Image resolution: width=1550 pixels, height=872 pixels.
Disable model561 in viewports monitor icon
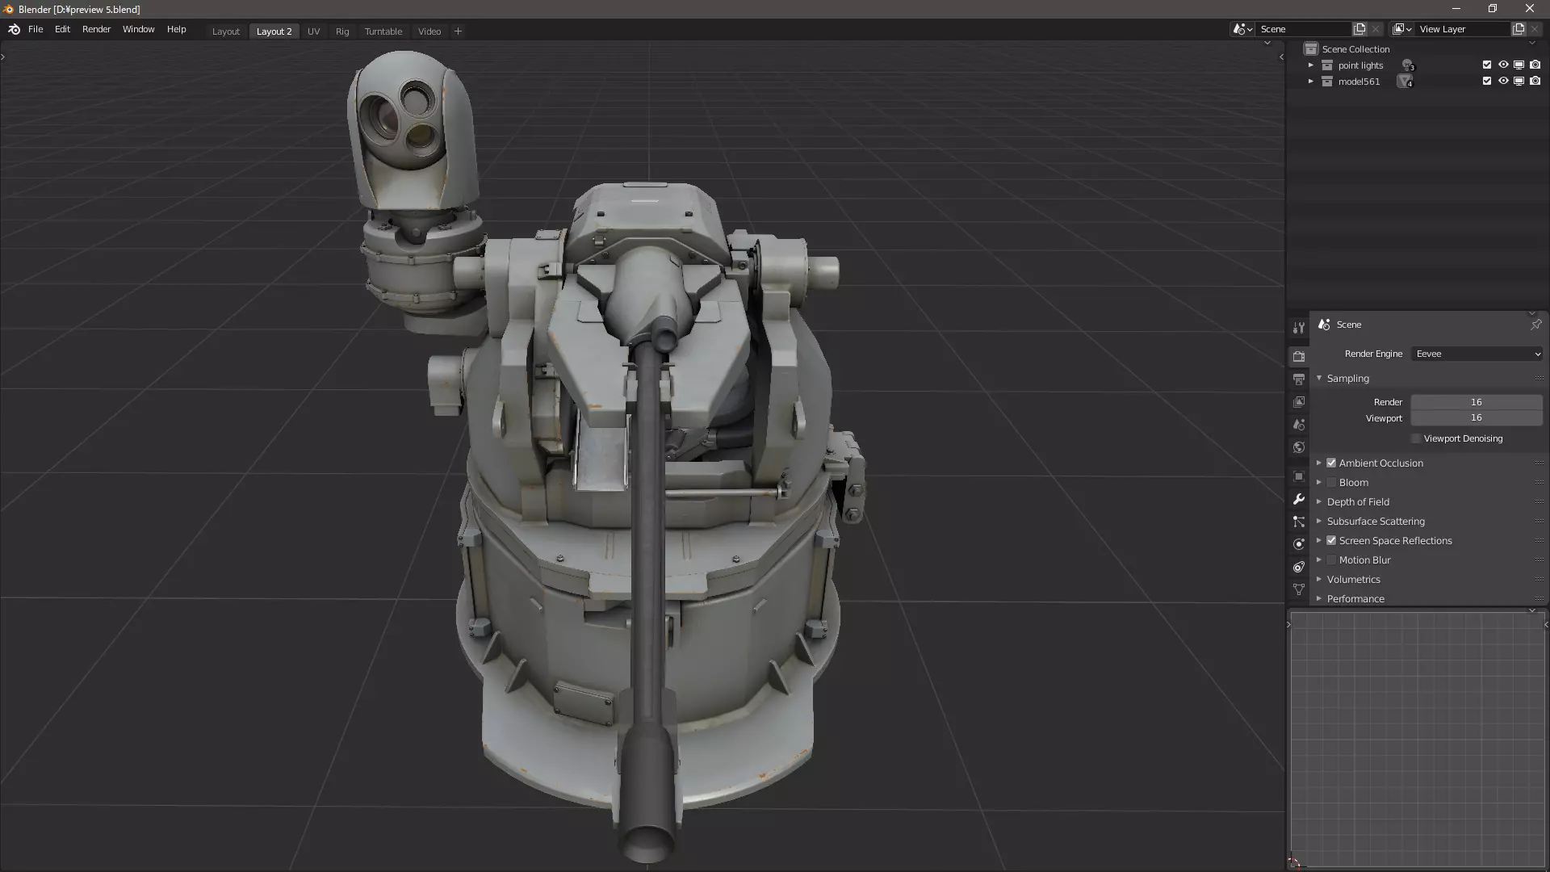pos(1519,82)
